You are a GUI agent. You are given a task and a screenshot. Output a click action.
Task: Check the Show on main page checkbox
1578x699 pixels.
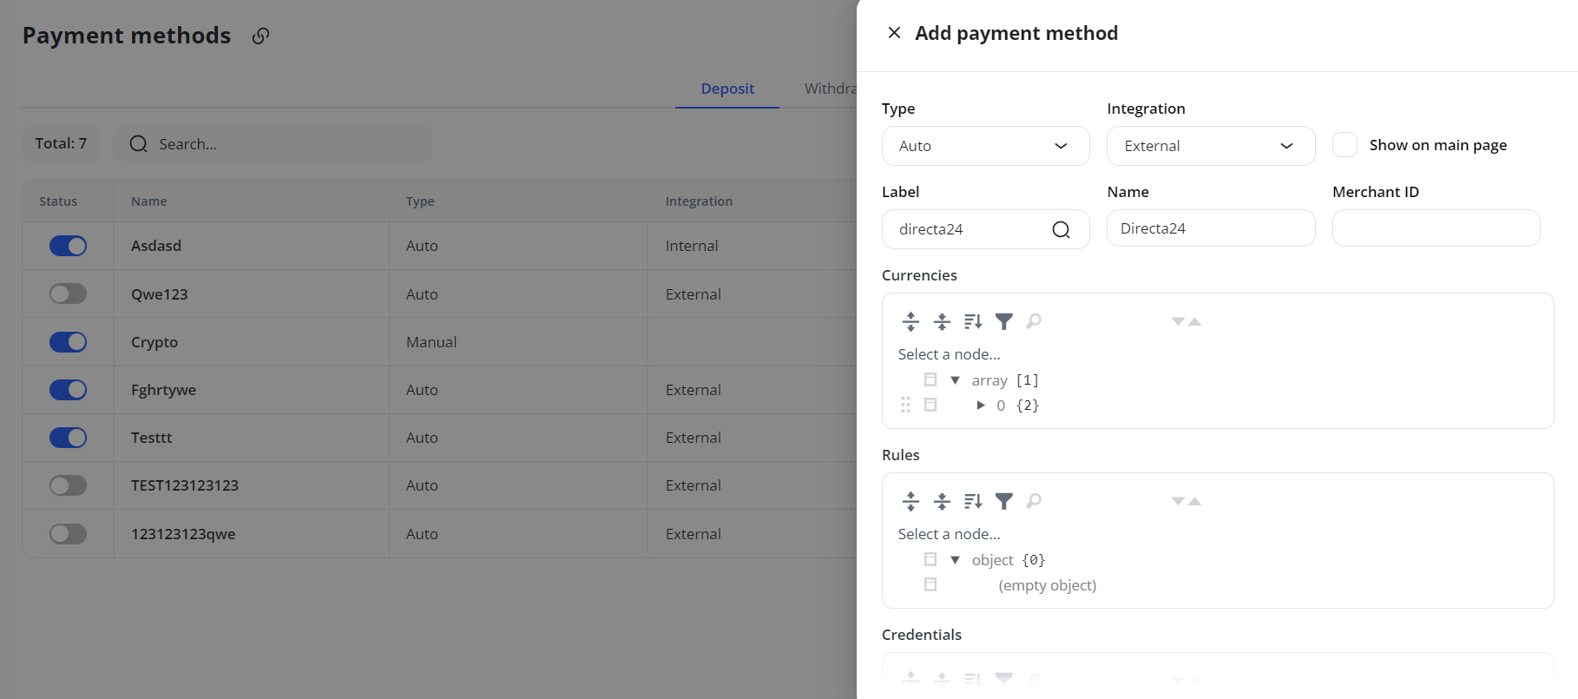pyautogui.click(x=1345, y=145)
